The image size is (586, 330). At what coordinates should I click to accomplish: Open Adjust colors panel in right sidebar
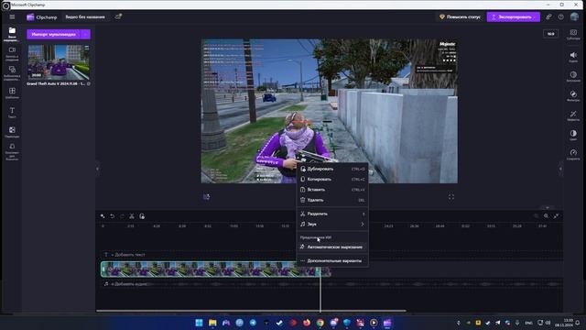point(573,135)
